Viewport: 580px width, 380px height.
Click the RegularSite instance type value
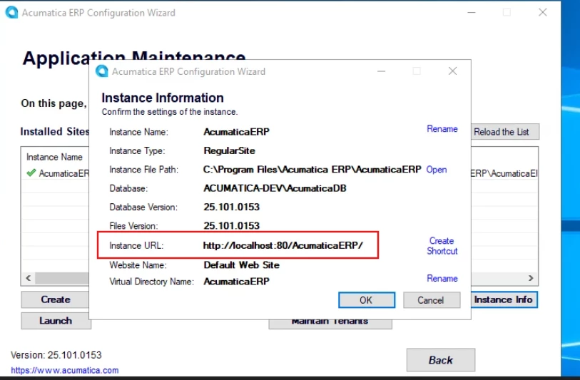coord(229,151)
